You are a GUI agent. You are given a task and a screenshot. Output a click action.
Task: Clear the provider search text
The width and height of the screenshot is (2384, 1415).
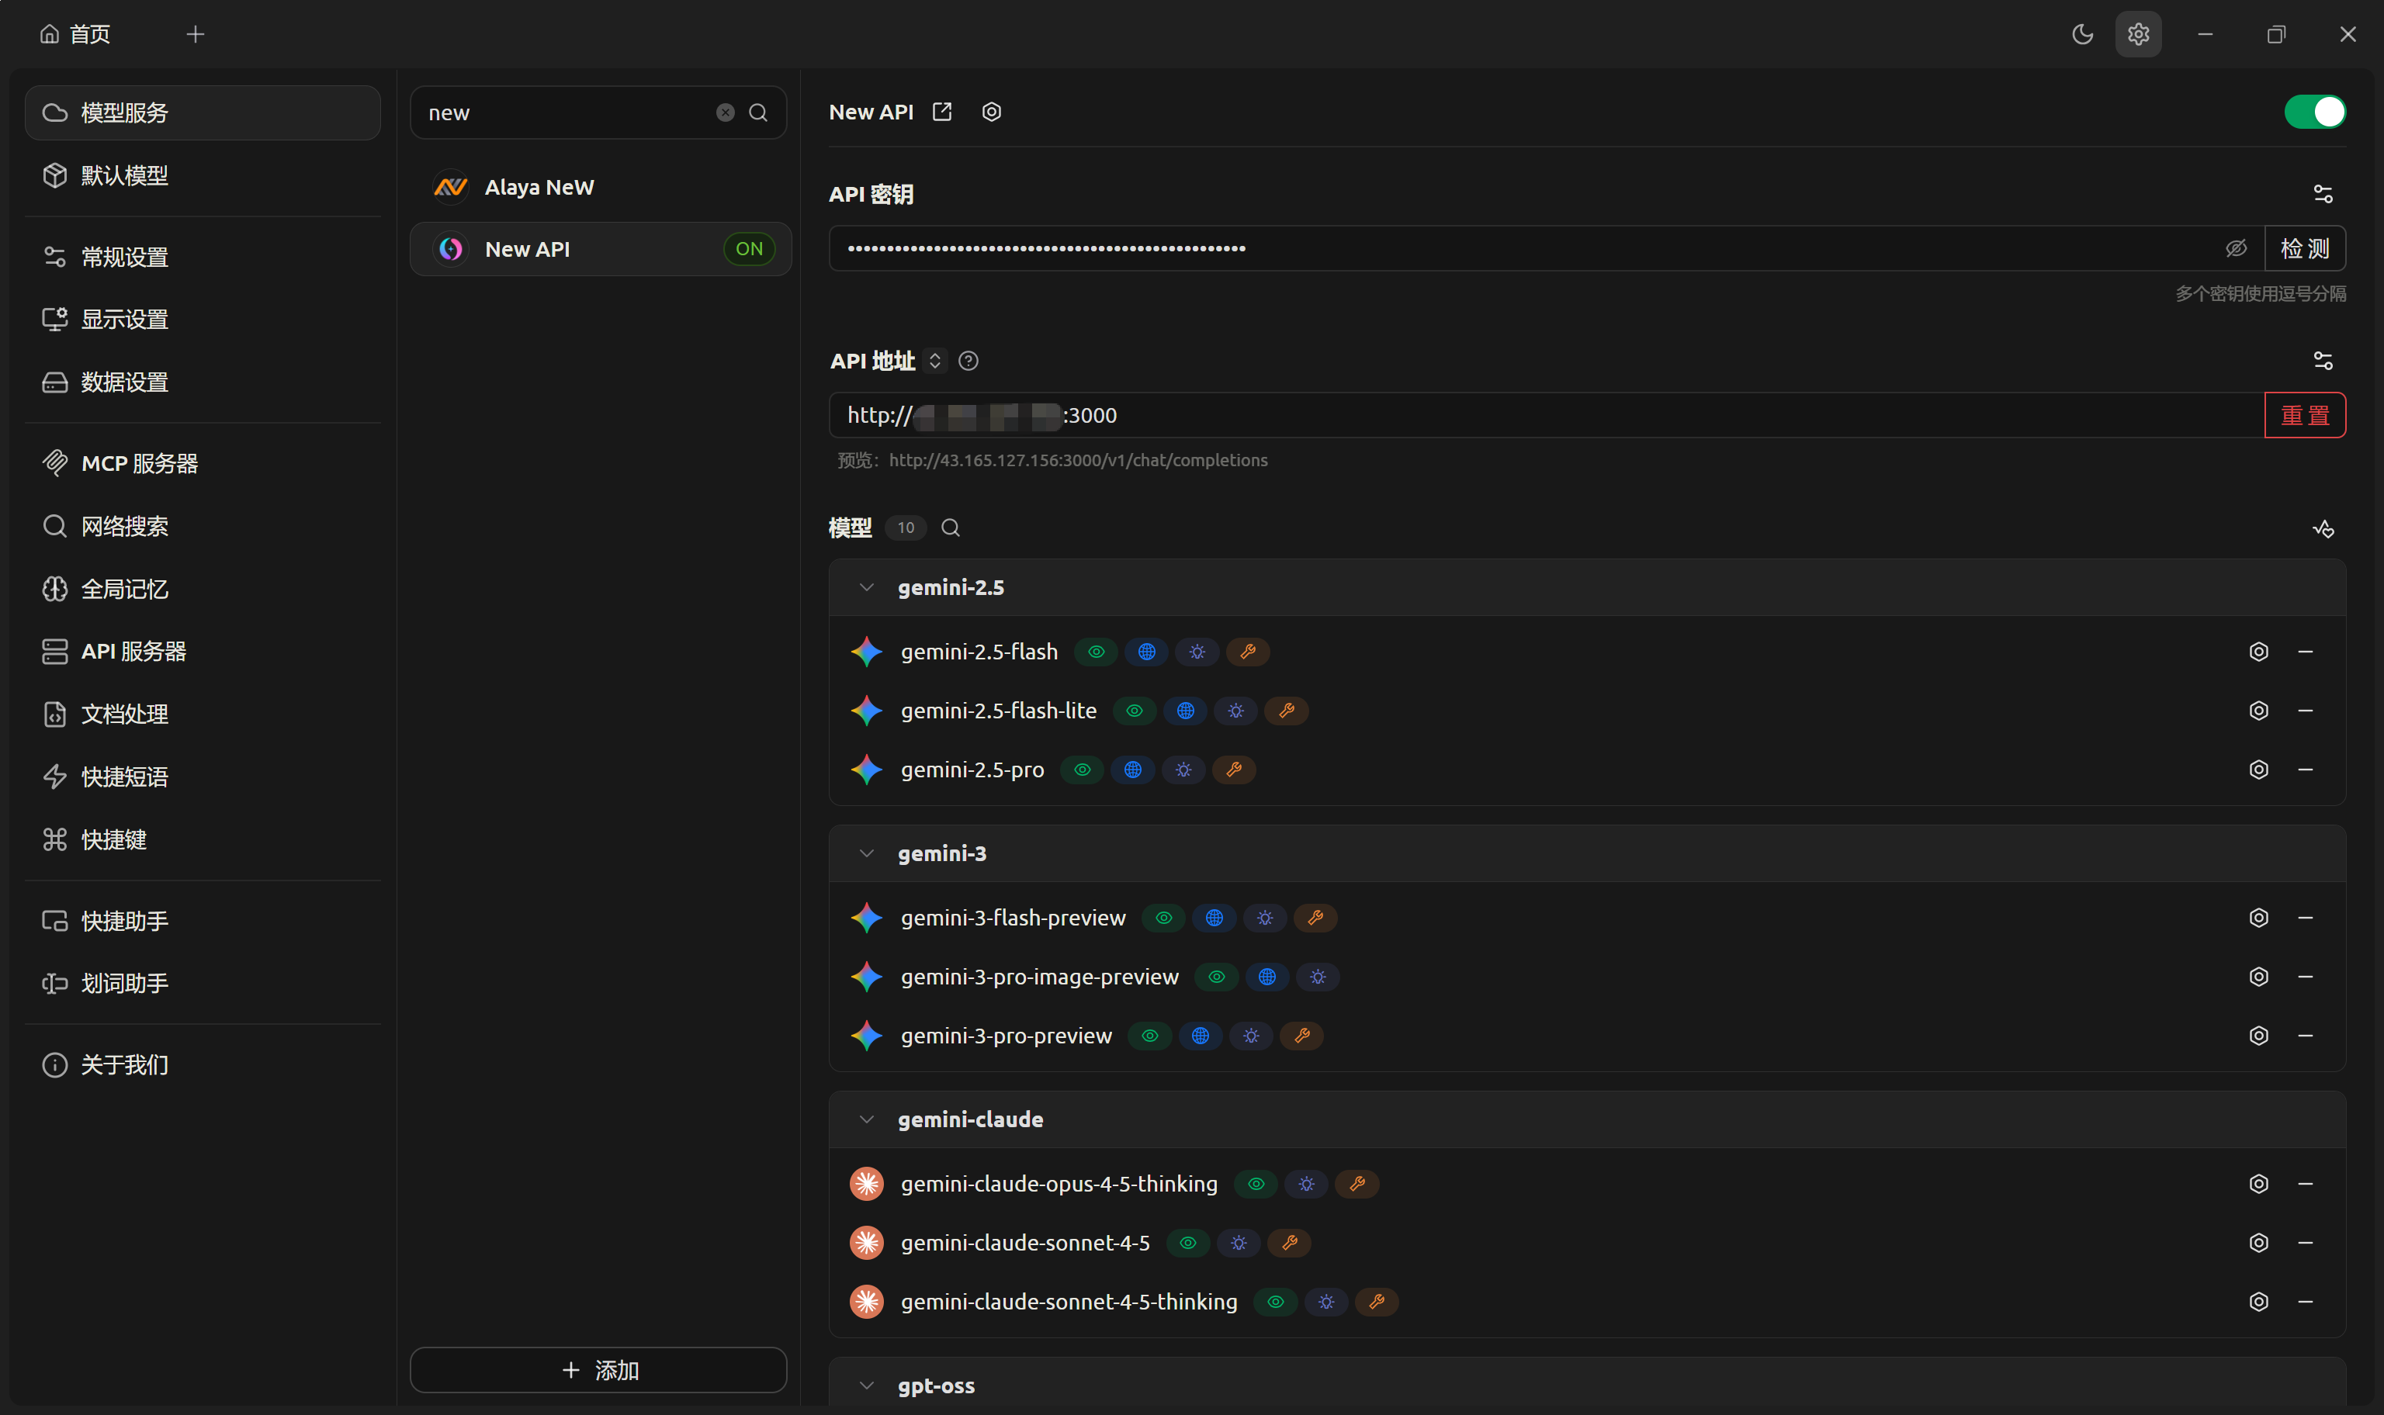click(725, 112)
